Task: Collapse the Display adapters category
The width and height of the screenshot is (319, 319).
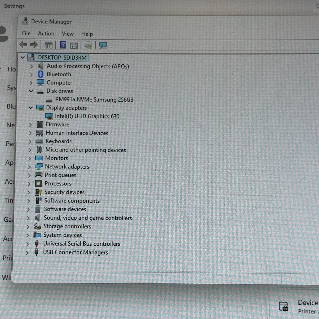Action: 31,108
